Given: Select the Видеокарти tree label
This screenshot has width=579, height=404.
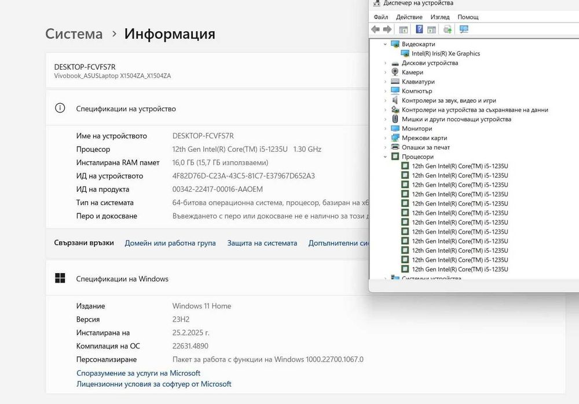Looking at the screenshot, I should coord(419,44).
